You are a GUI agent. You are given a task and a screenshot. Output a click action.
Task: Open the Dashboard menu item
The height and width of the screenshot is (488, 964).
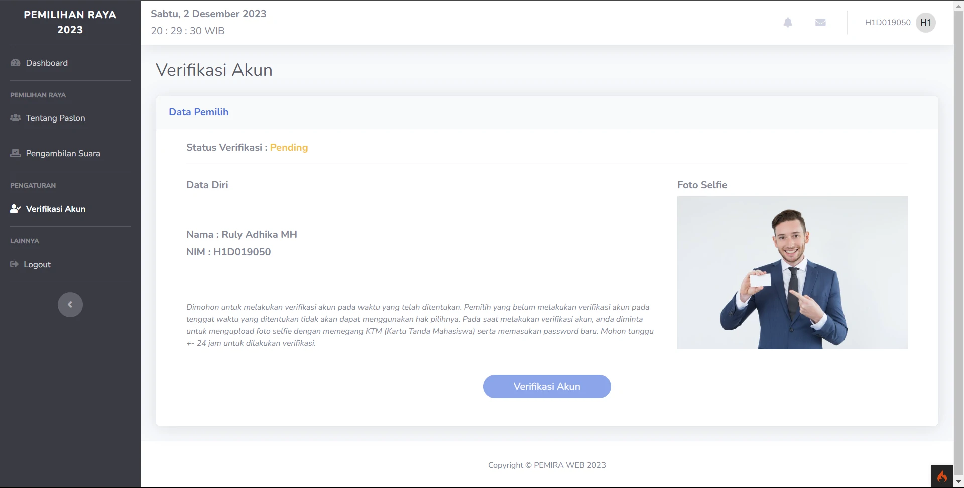pyautogui.click(x=47, y=63)
